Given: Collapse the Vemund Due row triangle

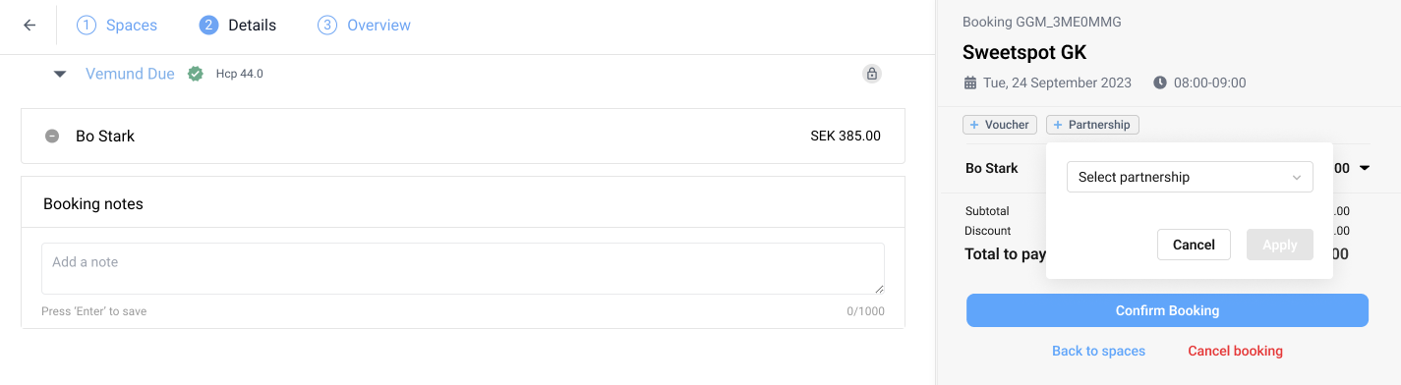Looking at the screenshot, I should 60,74.
